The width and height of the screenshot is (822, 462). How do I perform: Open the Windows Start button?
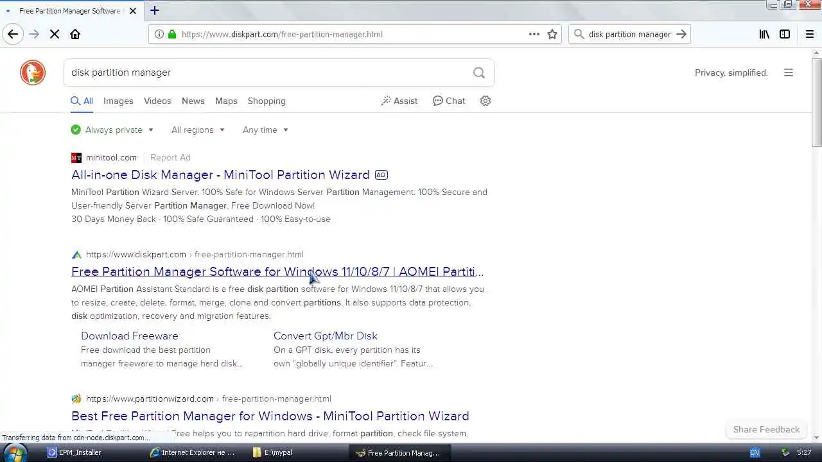(15, 452)
